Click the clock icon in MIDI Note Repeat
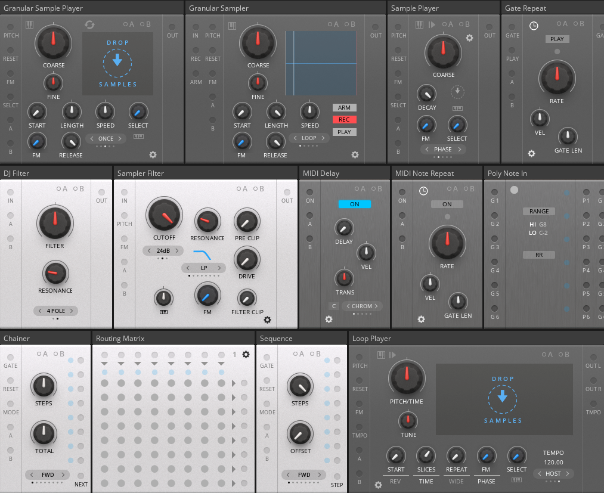 tap(423, 190)
